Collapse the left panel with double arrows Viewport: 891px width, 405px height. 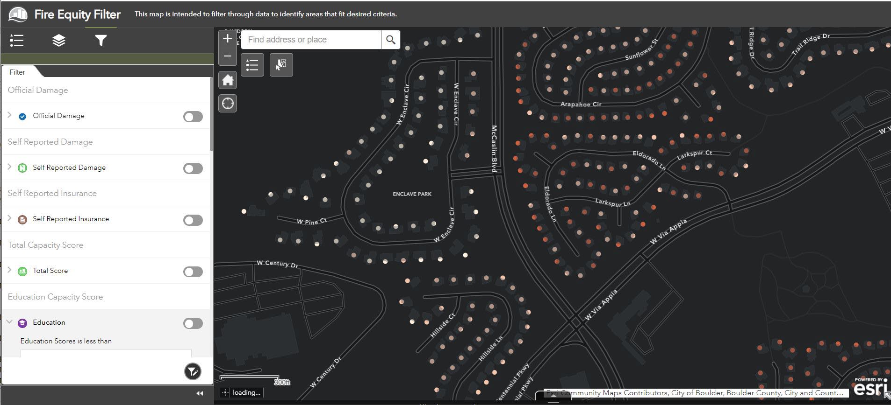coord(200,393)
